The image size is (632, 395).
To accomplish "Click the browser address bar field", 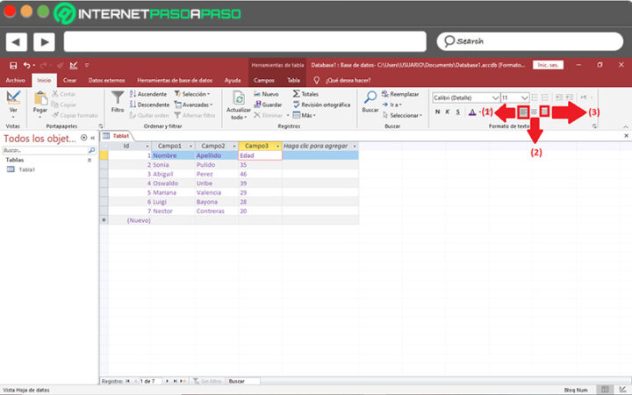I will coord(245,41).
